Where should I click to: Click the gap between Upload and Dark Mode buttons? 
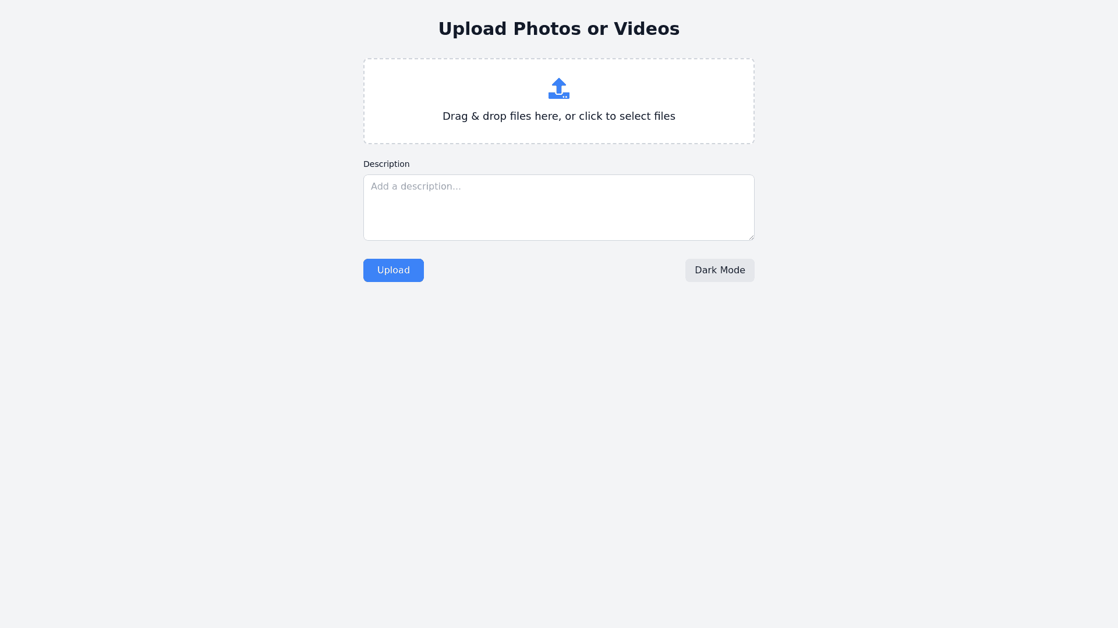(x=553, y=270)
